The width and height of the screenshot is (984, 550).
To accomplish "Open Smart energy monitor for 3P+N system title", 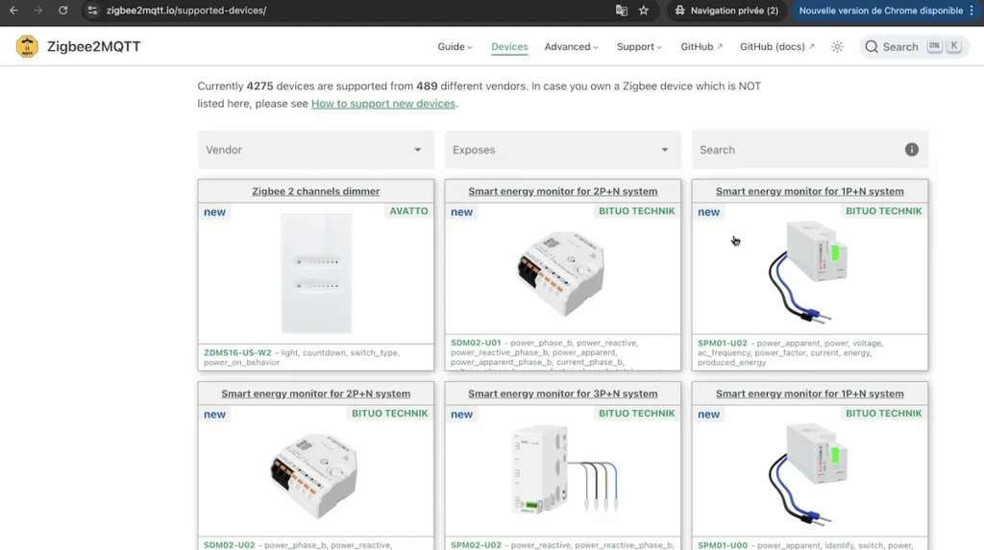I will (563, 394).
